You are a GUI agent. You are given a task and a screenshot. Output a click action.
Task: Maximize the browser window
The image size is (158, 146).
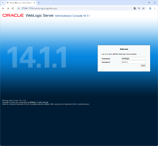pos(149,3)
